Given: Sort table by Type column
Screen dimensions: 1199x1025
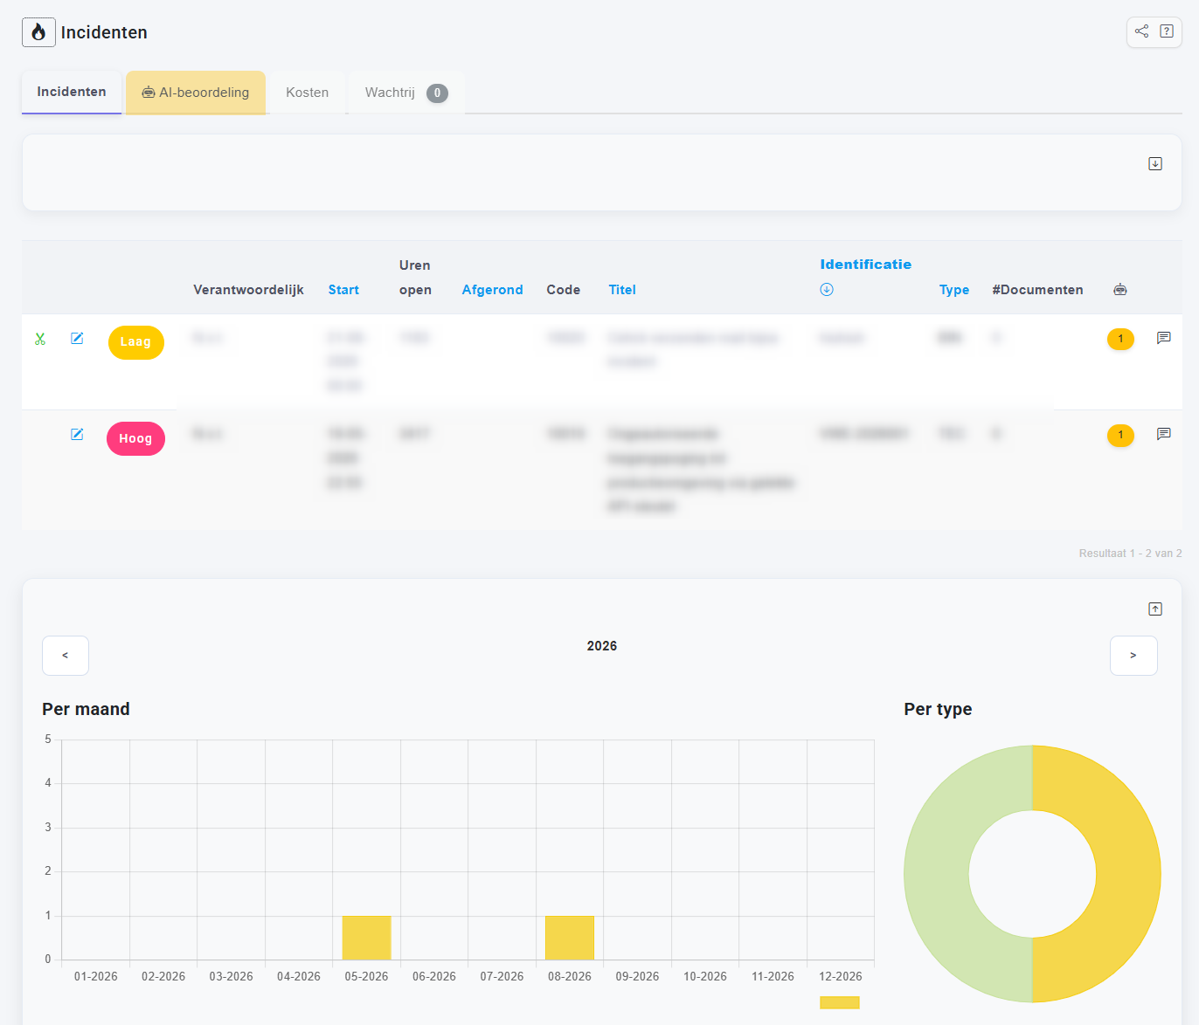Looking at the screenshot, I should click(x=954, y=290).
